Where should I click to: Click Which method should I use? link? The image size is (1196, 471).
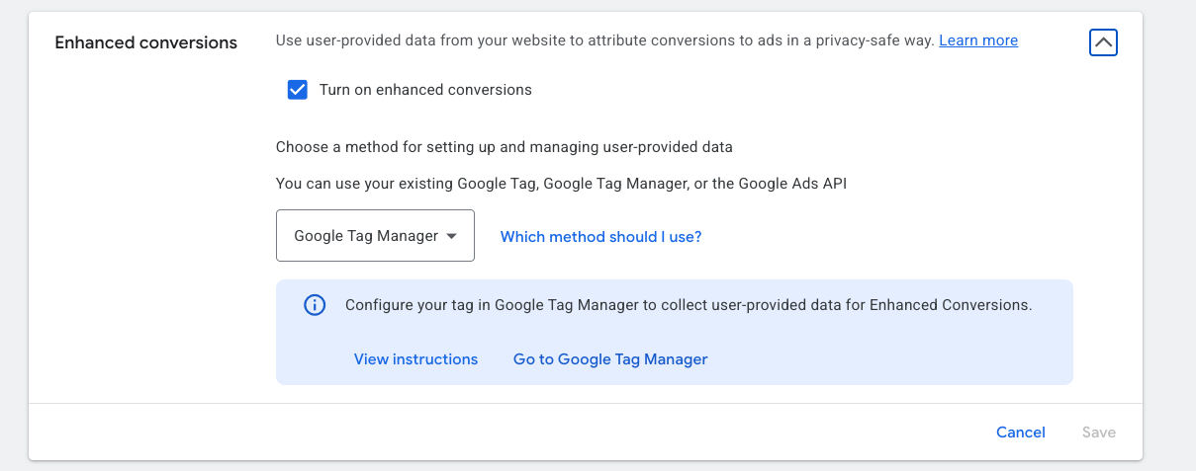(x=600, y=236)
